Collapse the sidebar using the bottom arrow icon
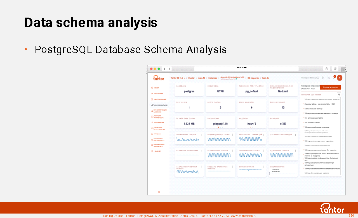 coord(159,192)
